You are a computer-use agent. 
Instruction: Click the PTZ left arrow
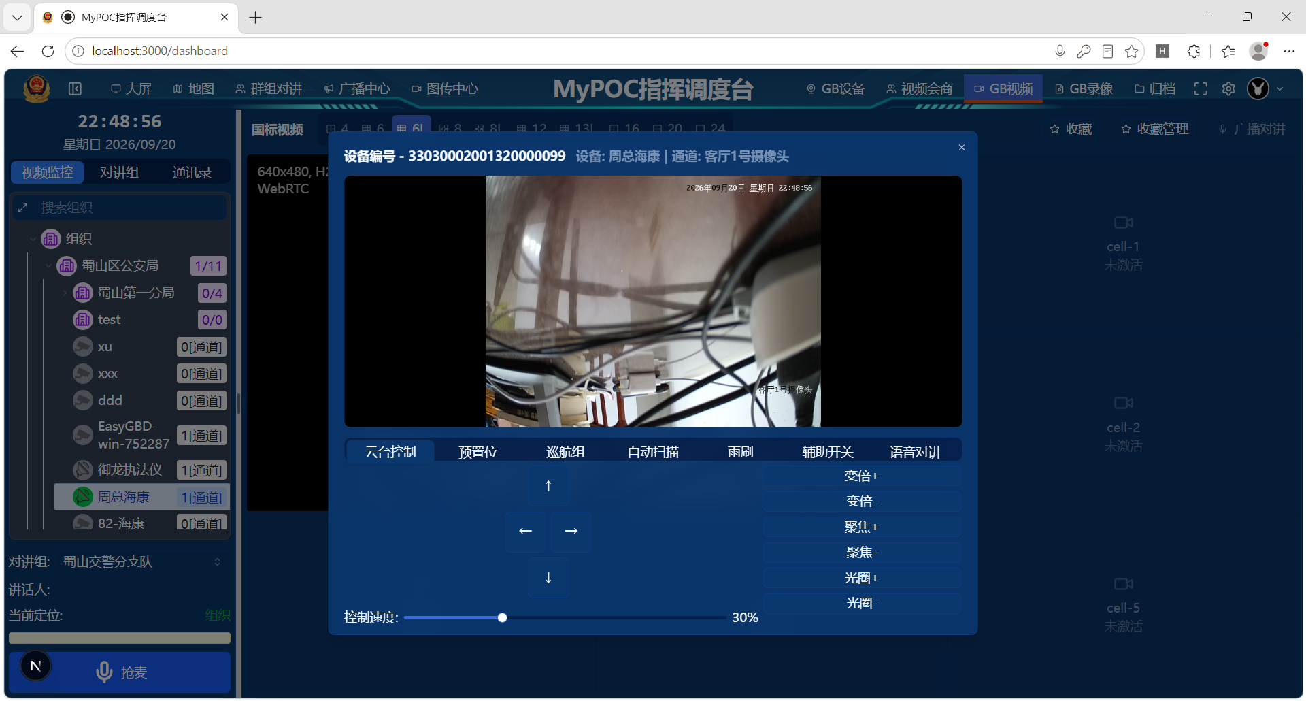coord(525,531)
